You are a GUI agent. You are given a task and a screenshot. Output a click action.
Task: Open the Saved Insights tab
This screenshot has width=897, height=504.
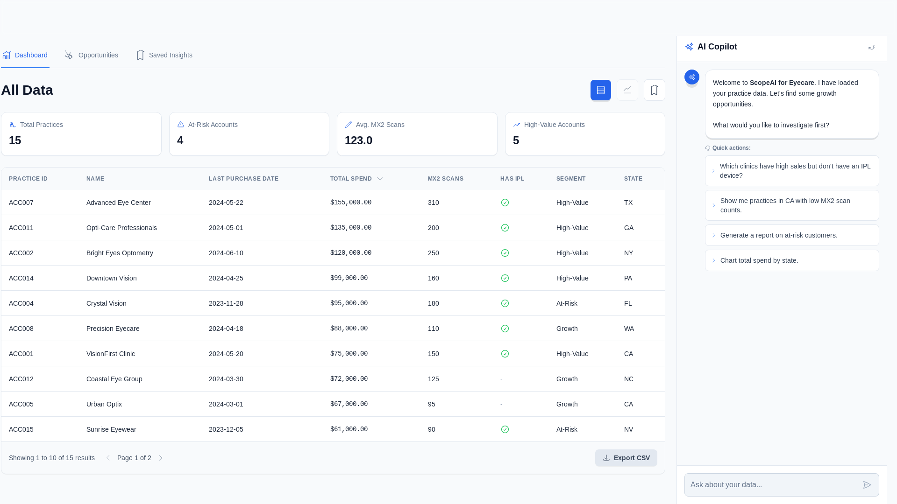click(x=164, y=55)
